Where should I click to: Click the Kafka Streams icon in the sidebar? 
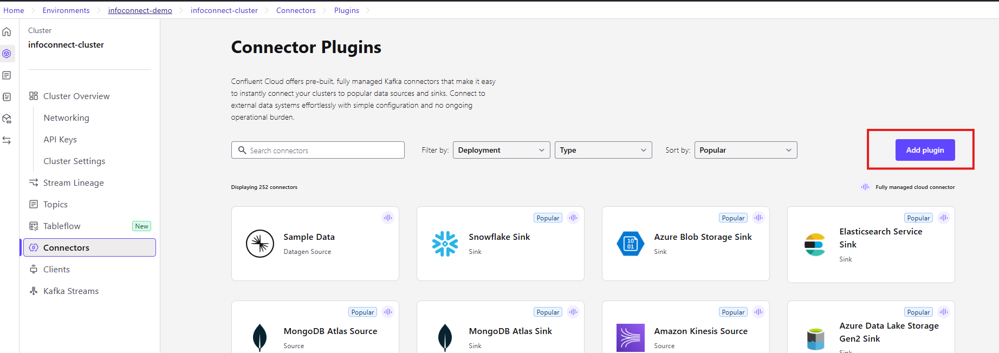(x=34, y=291)
